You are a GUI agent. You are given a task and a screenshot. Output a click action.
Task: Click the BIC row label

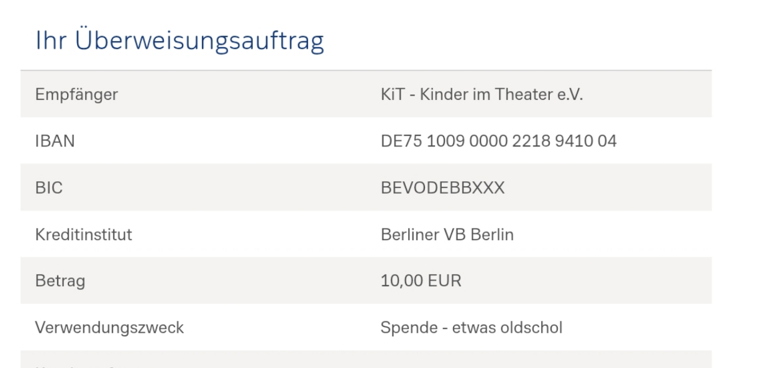49,188
